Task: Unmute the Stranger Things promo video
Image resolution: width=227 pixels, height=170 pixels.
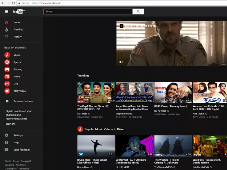Action: (121, 62)
